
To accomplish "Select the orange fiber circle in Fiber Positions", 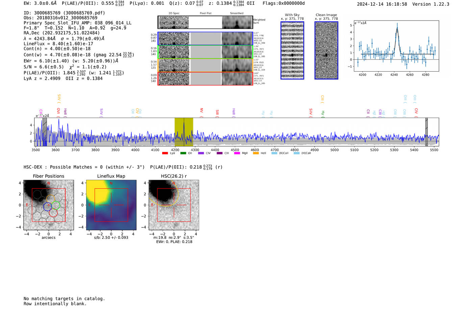I will point(51,199).
